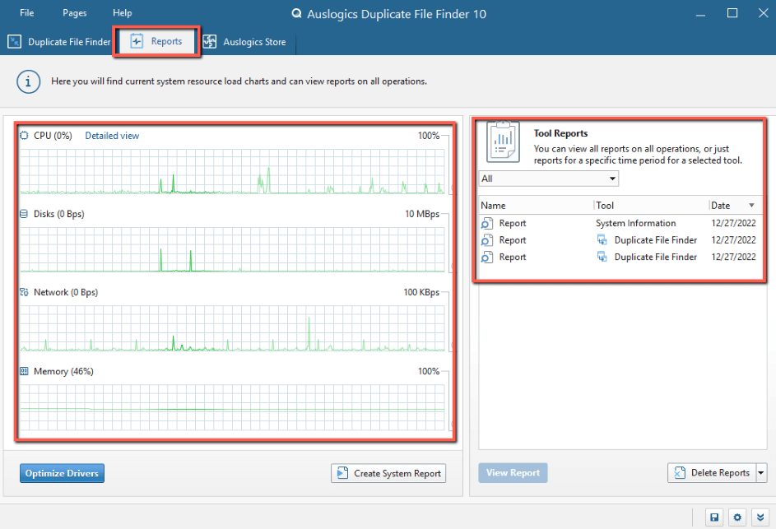Open the Pages menu
776x529 pixels.
75,13
